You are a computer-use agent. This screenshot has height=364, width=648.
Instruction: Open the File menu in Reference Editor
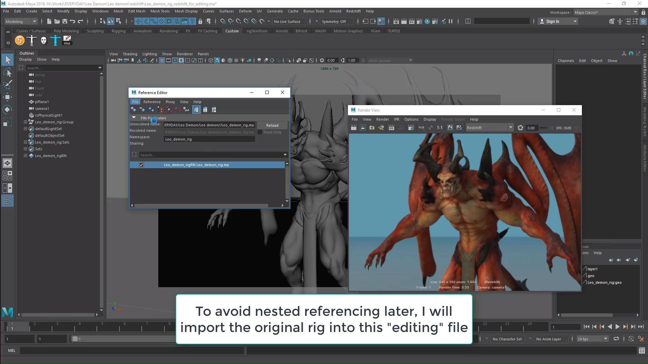(135, 102)
